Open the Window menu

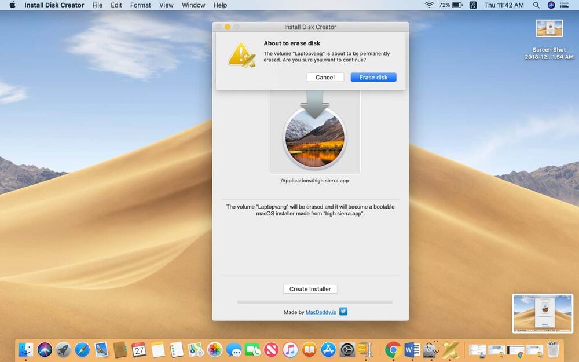(193, 5)
